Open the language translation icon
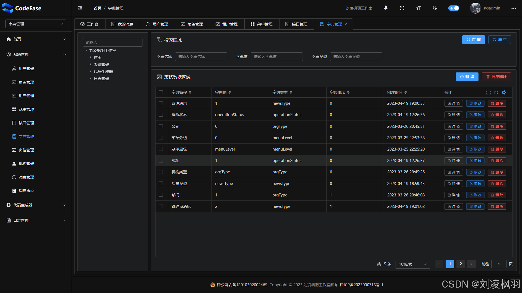Image resolution: width=522 pixels, height=293 pixels. pos(434,8)
